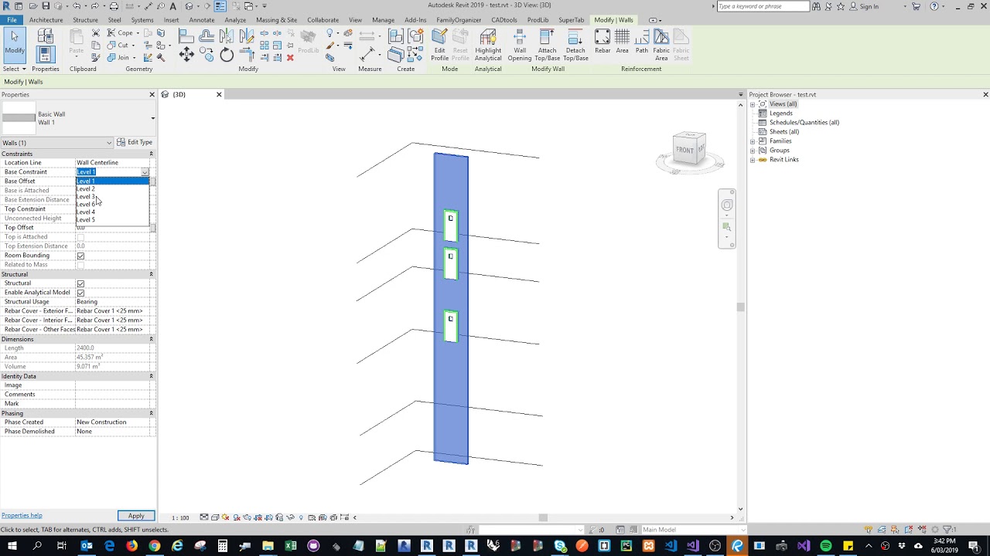Click the search keyword input field

[763, 6]
